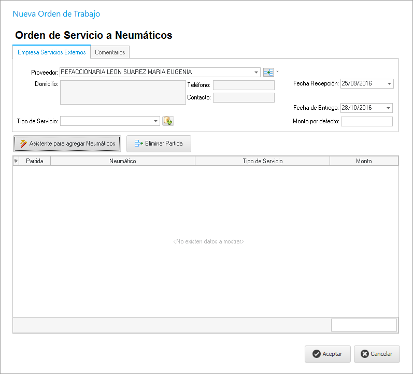The height and width of the screenshot is (374, 413).
Task: Open the Fecha Recepción date picker
Action: [x=389, y=83]
